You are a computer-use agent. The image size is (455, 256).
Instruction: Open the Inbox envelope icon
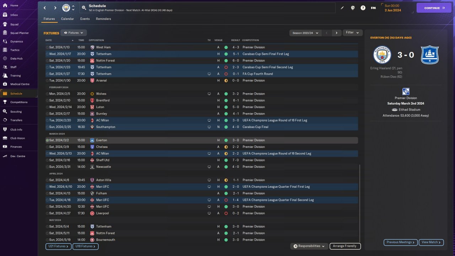[5, 15]
